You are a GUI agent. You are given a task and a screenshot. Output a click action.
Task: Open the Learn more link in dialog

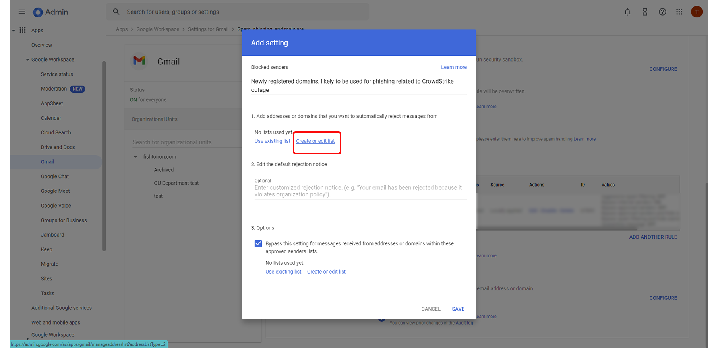[454, 67]
